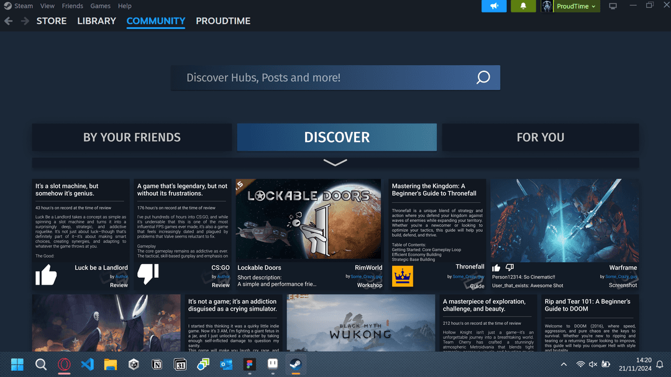Launch Steam from the taskbar
Image resolution: width=671 pixels, height=377 pixels.
point(296,364)
